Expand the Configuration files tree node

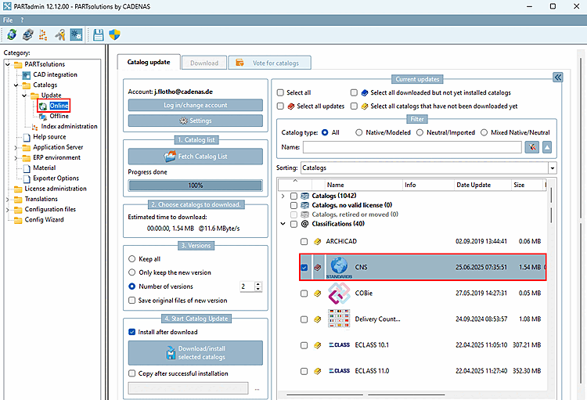pos(8,210)
